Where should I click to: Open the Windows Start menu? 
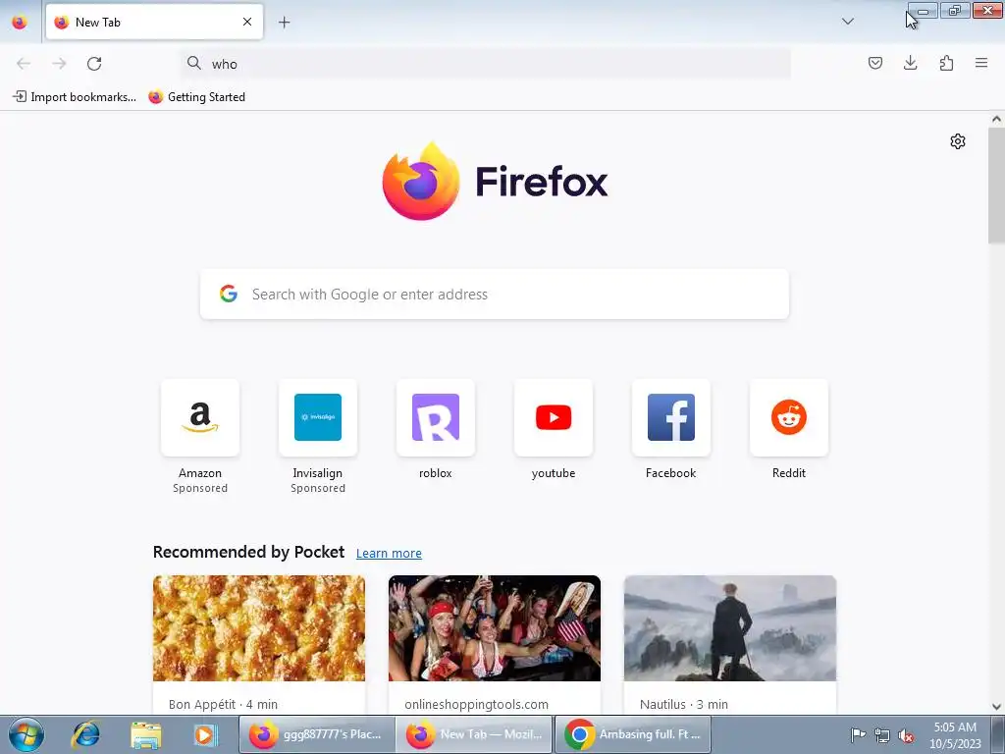click(x=26, y=734)
